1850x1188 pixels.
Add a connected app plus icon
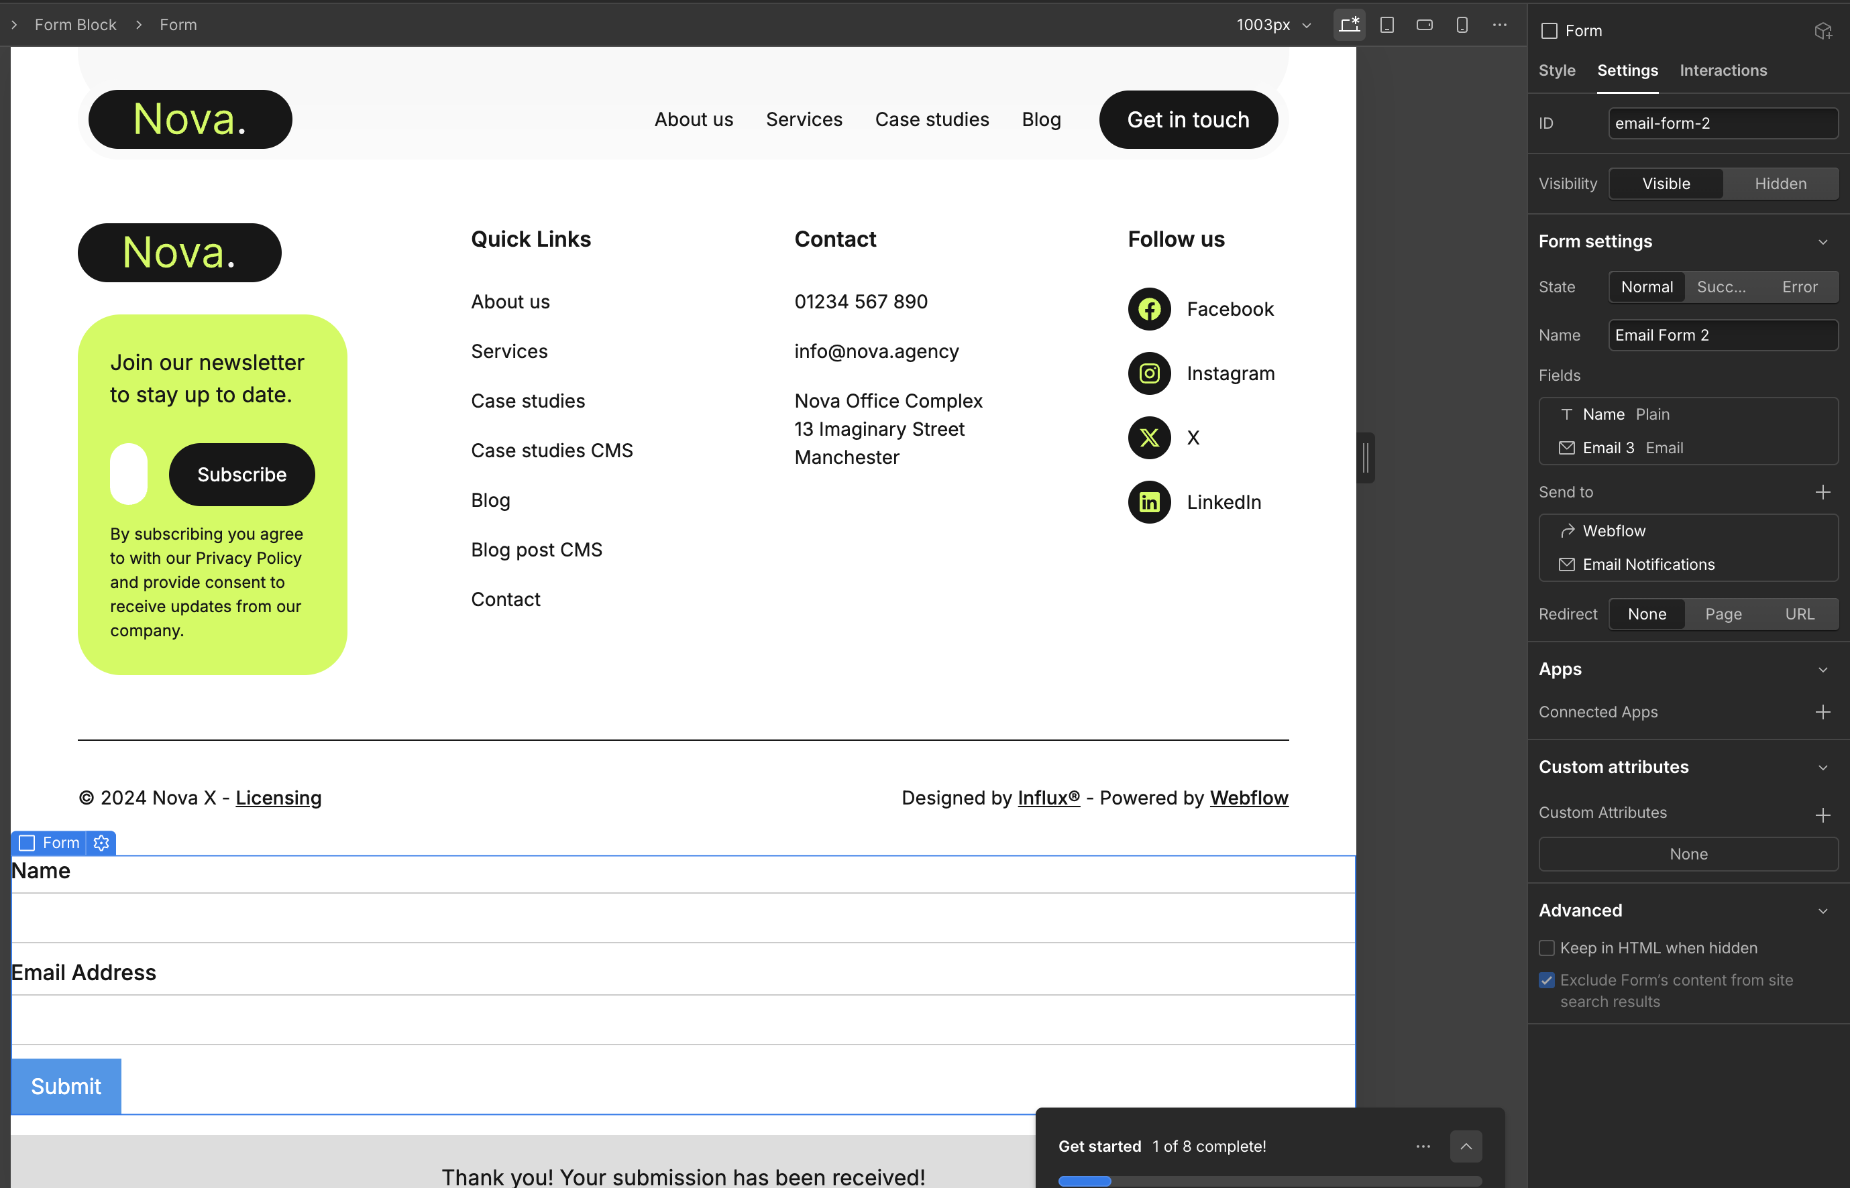pyautogui.click(x=1823, y=712)
